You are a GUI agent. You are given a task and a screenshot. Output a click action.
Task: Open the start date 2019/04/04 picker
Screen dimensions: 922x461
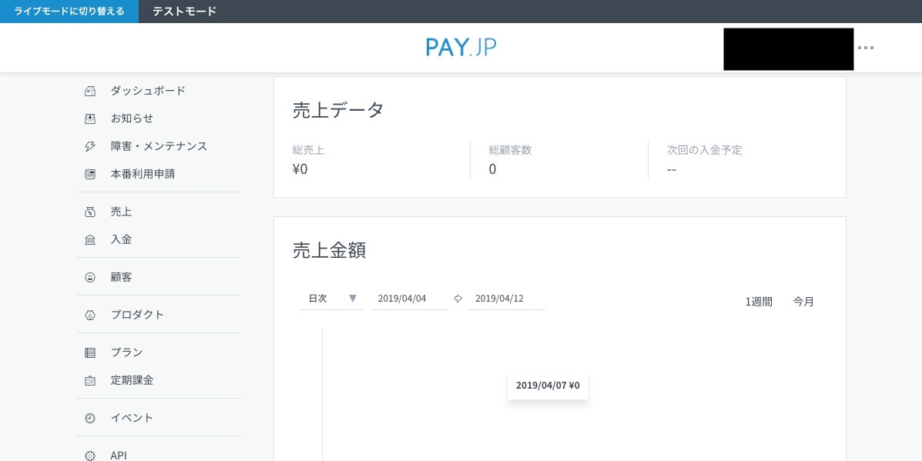tap(409, 298)
